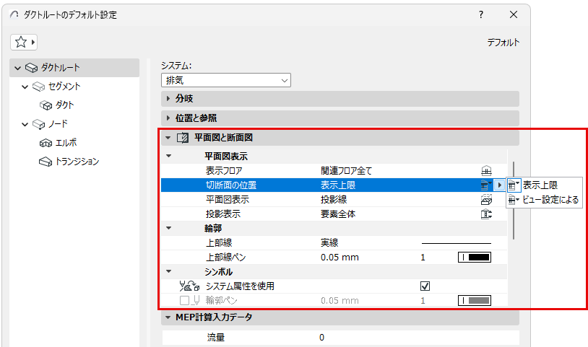Select the 投影表示 value 要素全体
This screenshot has height=347, width=588.
point(338,214)
